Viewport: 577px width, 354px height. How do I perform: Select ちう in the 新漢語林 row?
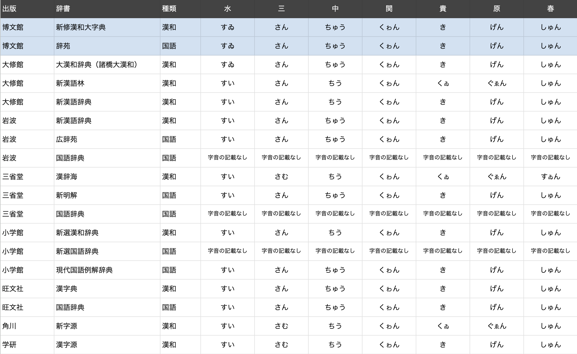click(335, 83)
